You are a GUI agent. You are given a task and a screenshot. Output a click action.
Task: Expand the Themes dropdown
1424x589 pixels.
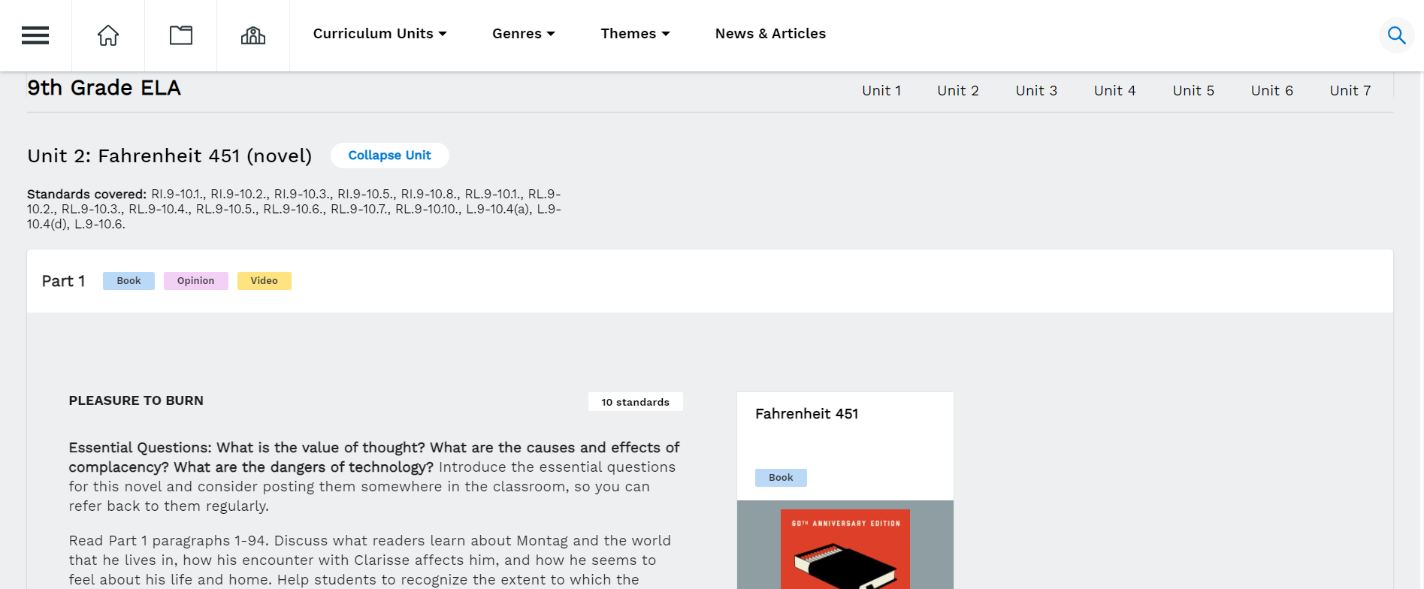pyautogui.click(x=635, y=34)
